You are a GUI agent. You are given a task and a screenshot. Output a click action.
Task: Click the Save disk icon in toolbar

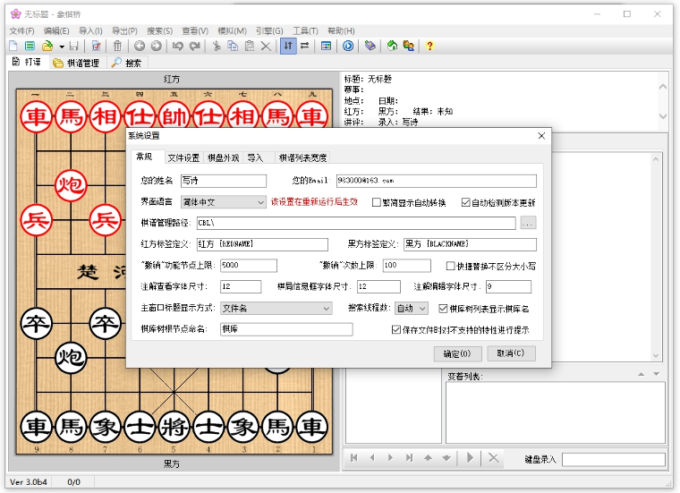tap(72, 46)
